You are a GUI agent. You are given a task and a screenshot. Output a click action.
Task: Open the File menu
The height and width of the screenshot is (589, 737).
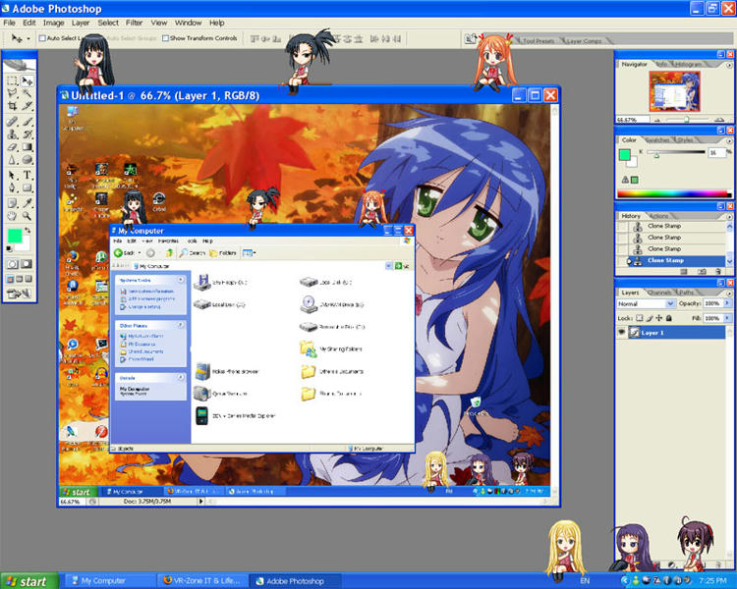[x=10, y=23]
